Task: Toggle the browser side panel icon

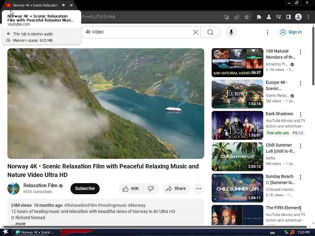Action: [x=289, y=17]
